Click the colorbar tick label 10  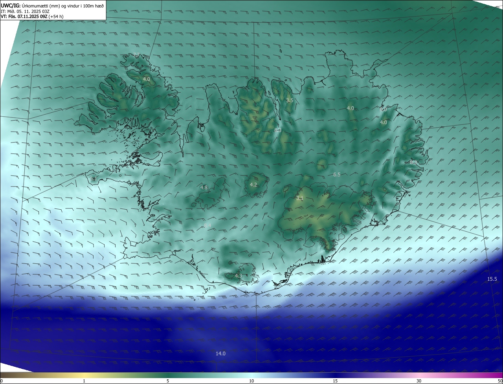point(251,381)
